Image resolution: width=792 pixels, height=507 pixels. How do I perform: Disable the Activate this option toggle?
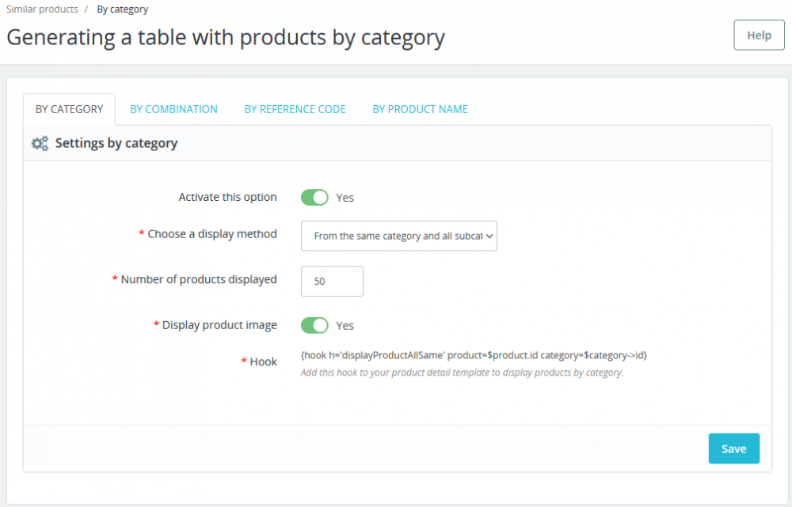pyautogui.click(x=314, y=197)
